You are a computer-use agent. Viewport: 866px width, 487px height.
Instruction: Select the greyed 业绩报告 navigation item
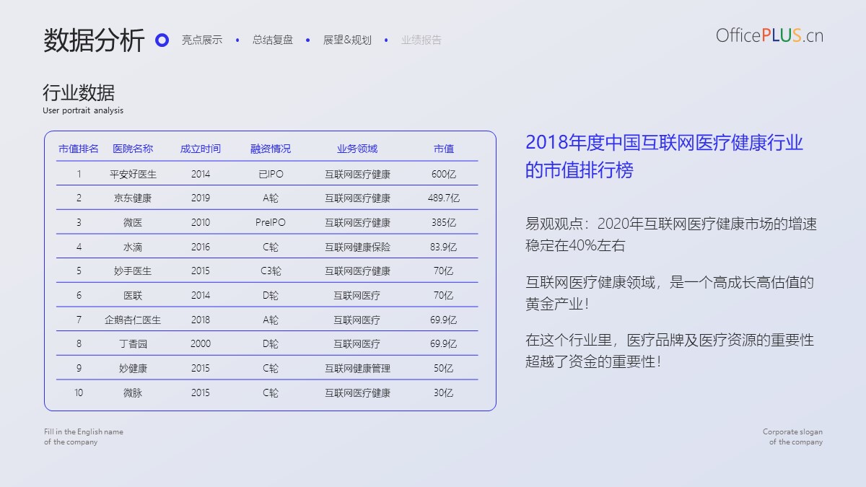(x=421, y=40)
